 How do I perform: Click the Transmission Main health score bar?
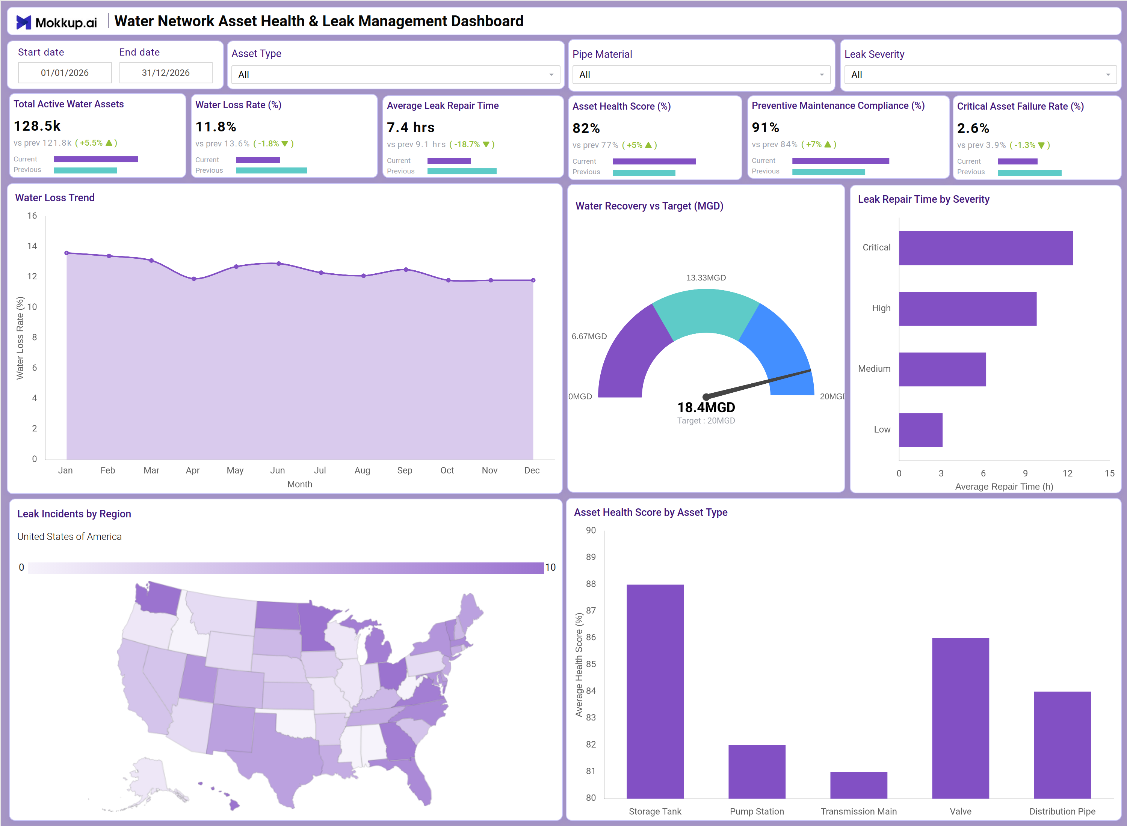[858, 785]
